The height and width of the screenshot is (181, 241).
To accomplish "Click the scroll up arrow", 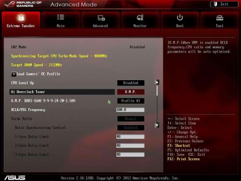I will tap(157, 82).
